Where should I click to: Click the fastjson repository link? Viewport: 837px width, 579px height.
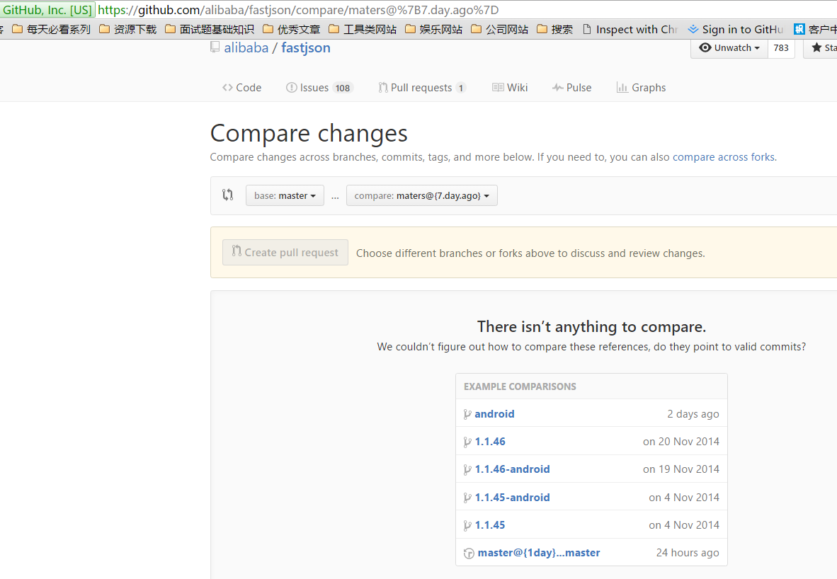pos(306,48)
